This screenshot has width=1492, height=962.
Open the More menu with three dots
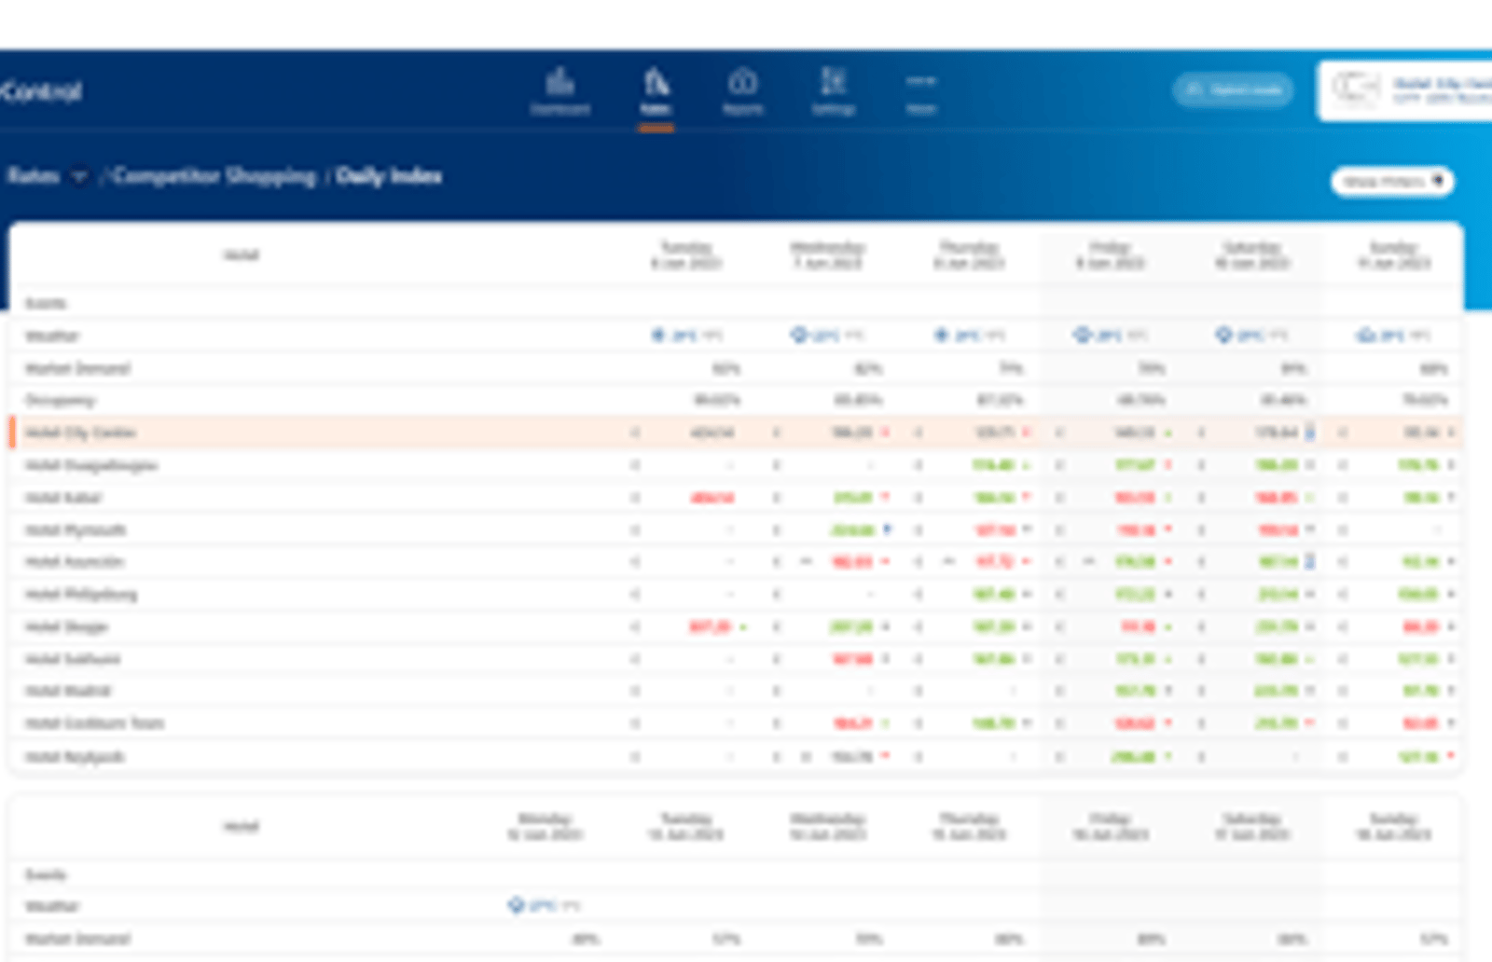coord(921,90)
